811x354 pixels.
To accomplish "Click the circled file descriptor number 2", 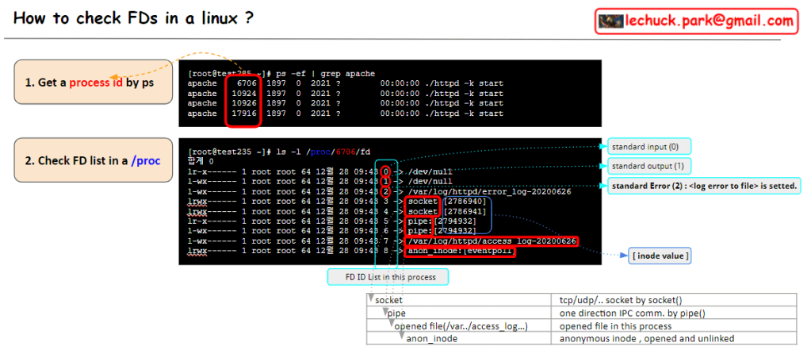I will tap(385, 191).
